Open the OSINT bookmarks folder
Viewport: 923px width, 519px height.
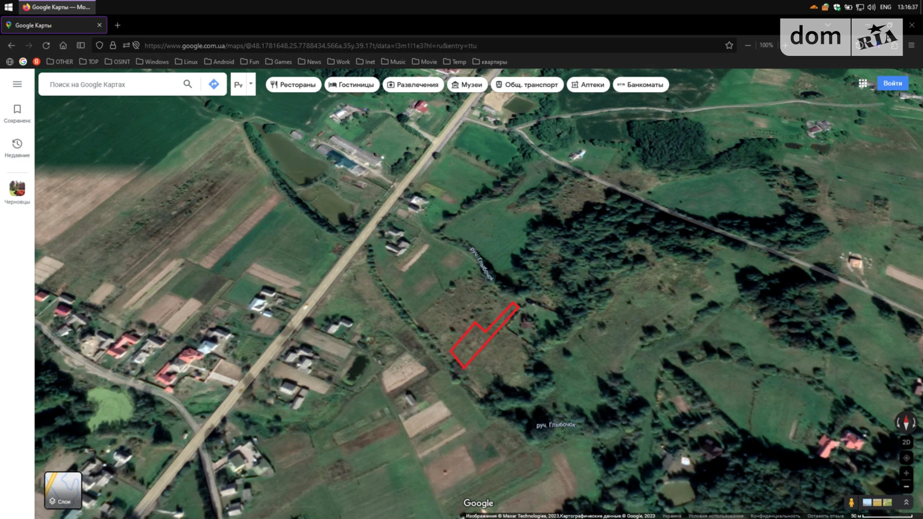pos(117,62)
